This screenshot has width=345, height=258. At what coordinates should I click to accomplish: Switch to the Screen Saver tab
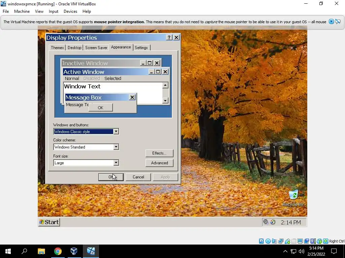point(96,48)
